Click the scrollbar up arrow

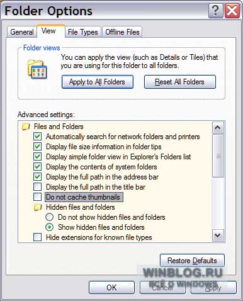[218, 128]
